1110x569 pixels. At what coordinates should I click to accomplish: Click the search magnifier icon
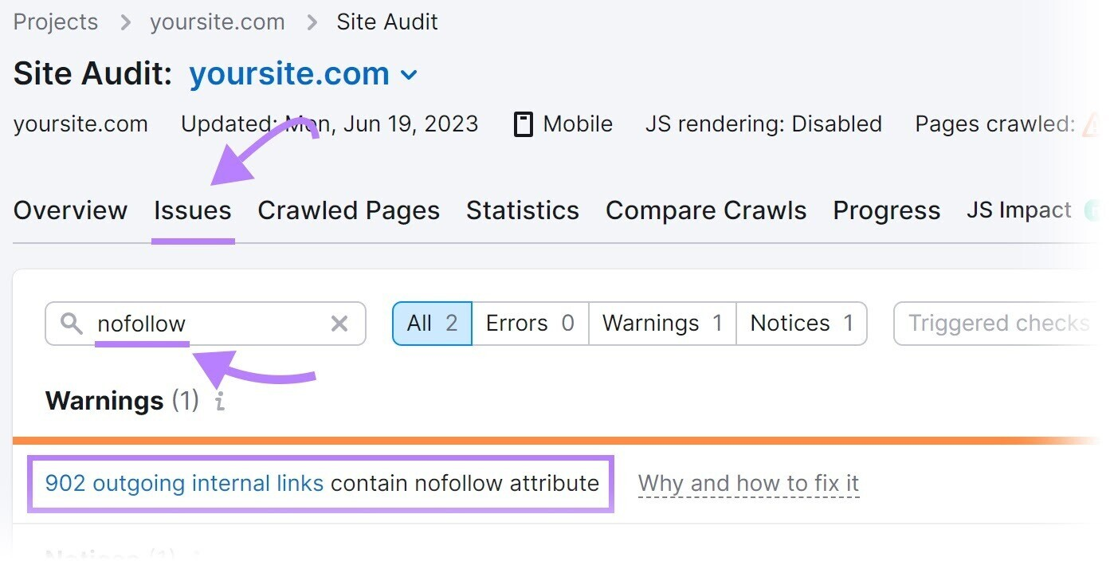click(x=72, y=323)
